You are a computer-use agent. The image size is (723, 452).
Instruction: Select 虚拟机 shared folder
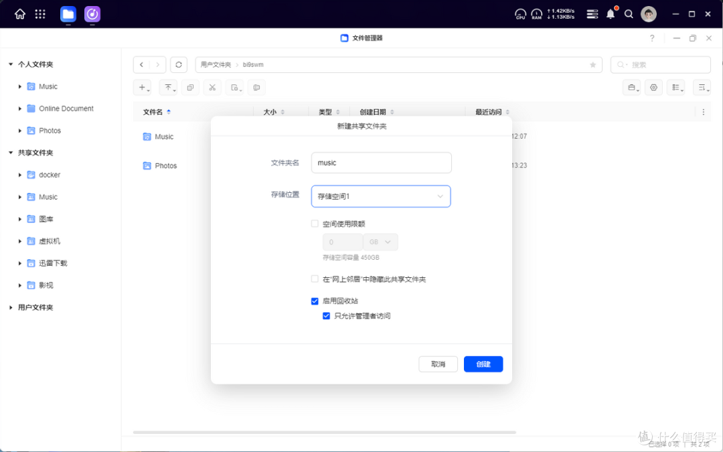point(50,241)
